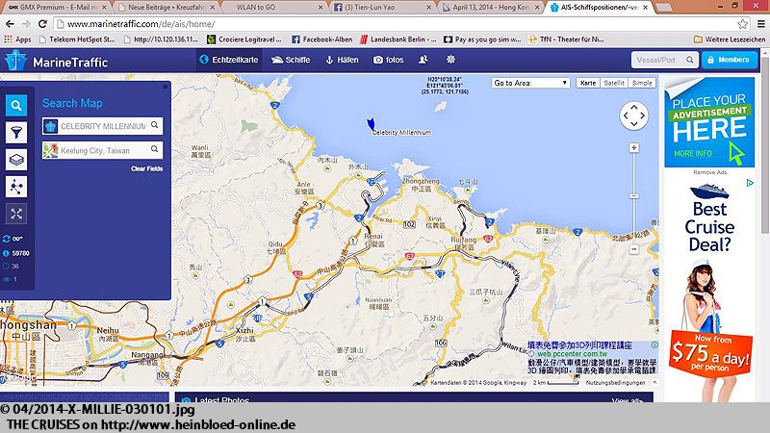Viewport: 770px width, 433px height.
Task: Click magnifier in Keelung City search field
Action: tap(155, 149)
